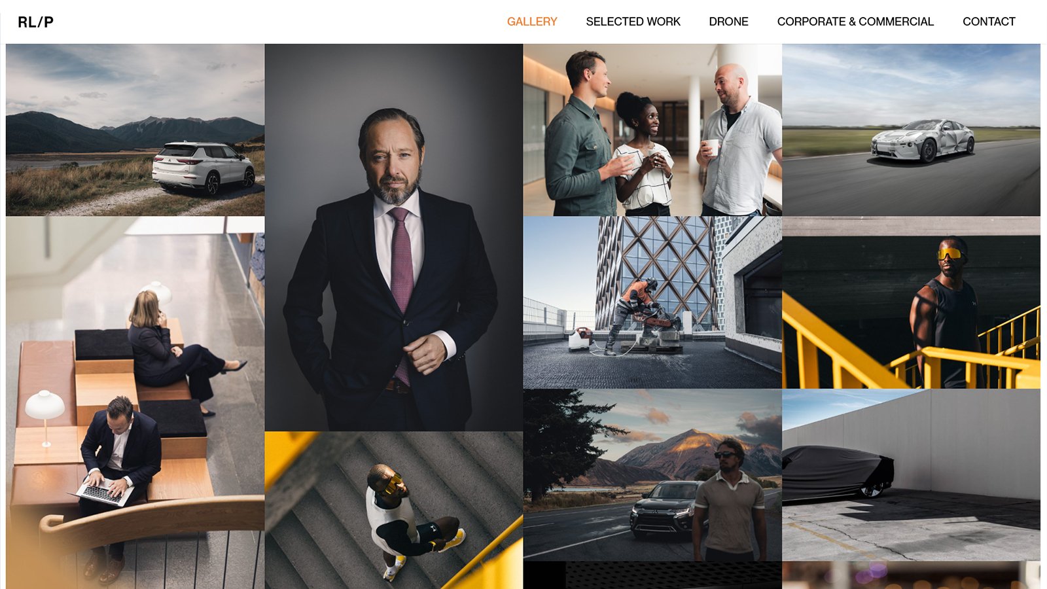This screenshot has height=589, width=1047.
Task: Open three colleagues with coffee photo
Action: pos(652,130)
